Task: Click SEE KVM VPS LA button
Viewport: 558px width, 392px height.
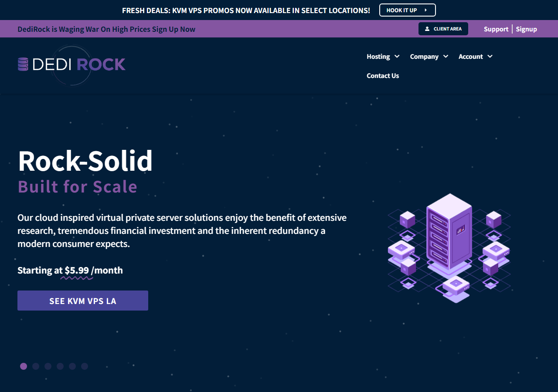Action: (x=83, y=301)
